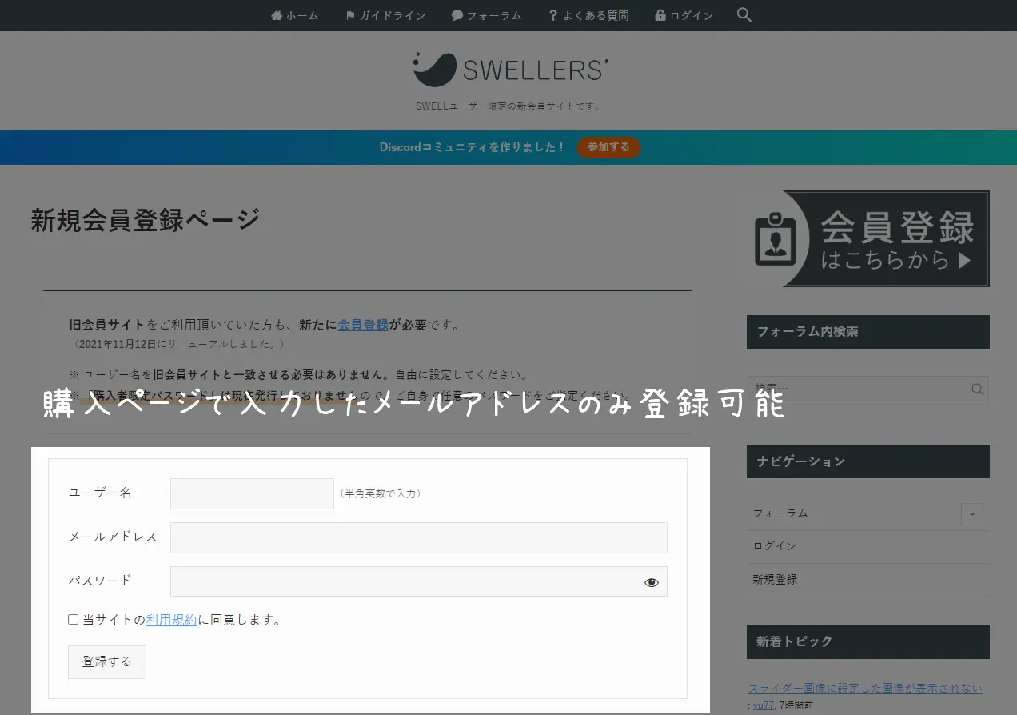Check the 利用規約 agreement checkbox
Image resolution: width=1017 pixels, height=715 pixels.
pos(74,620)
